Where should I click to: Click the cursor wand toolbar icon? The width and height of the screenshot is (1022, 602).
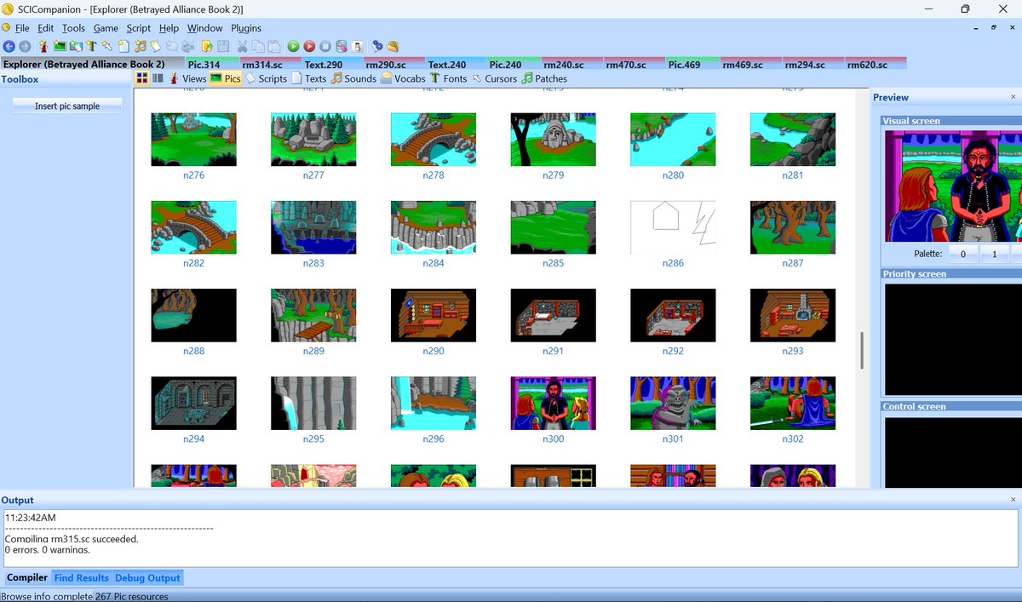[x=107, y=46]
